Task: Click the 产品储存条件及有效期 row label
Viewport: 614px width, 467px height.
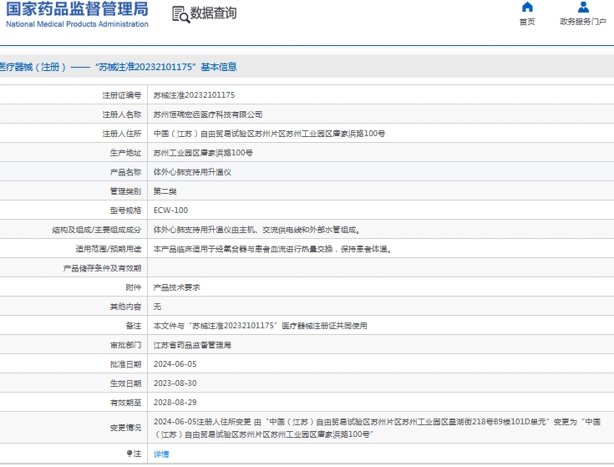Action: click(x=102, y=268)
